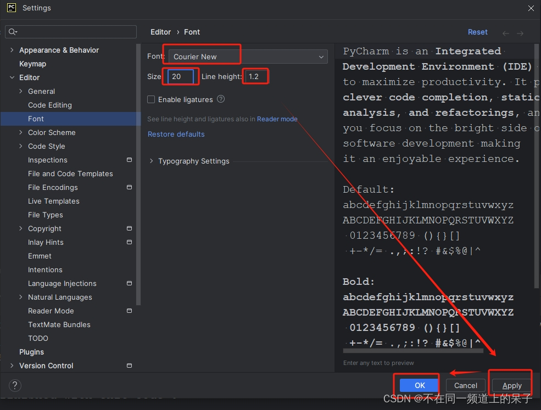Enable the ligatures checkbox
Image resolution: width=541 pixels, height=410 pixels.
click(151, 100)
